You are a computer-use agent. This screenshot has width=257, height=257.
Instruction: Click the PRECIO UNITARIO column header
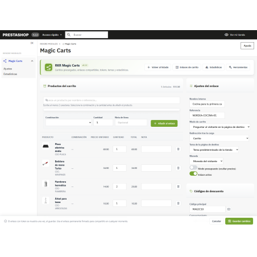pyautogui.click(x=100, y=137)
